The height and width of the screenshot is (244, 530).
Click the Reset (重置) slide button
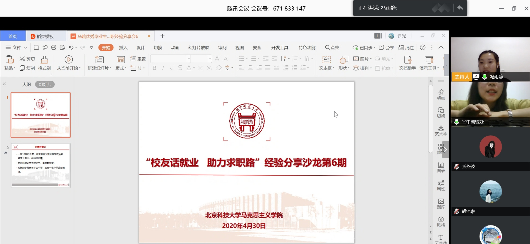click(138, 59)
